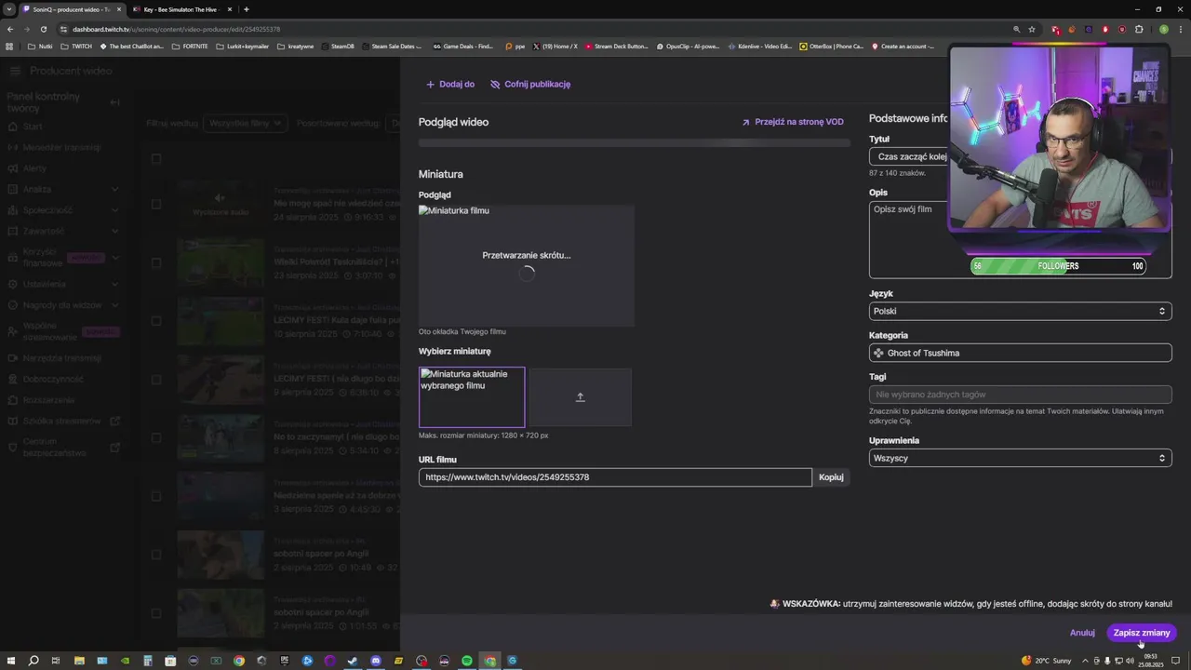This screenshot has height=670, width=1191.
Task: Click the upload custom thumbnail icon
Action: click(581, 397)
